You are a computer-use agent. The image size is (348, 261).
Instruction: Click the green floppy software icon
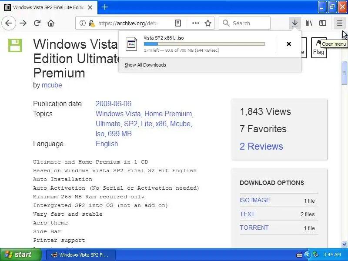point(15,46)
